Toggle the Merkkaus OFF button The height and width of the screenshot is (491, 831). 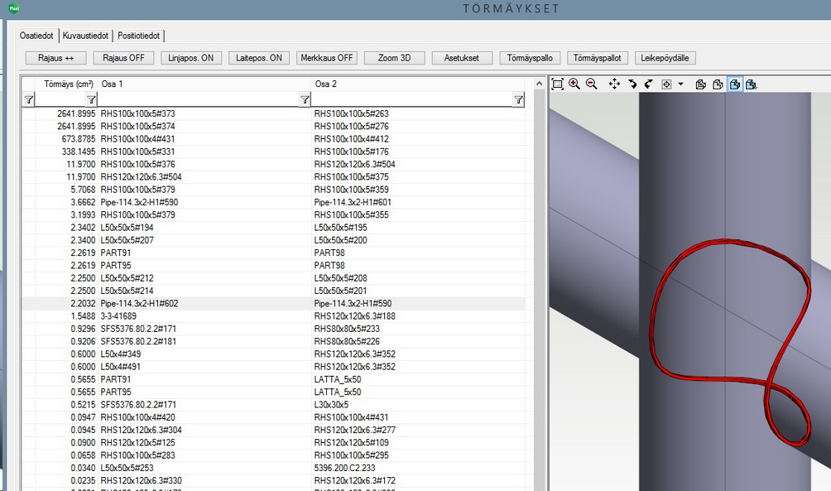pos(326,58)
